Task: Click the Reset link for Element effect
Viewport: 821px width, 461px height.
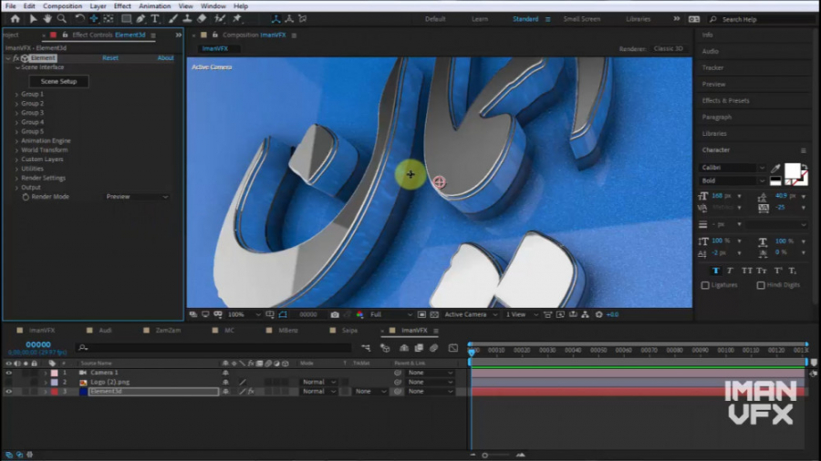Action: tap(110, 58)
